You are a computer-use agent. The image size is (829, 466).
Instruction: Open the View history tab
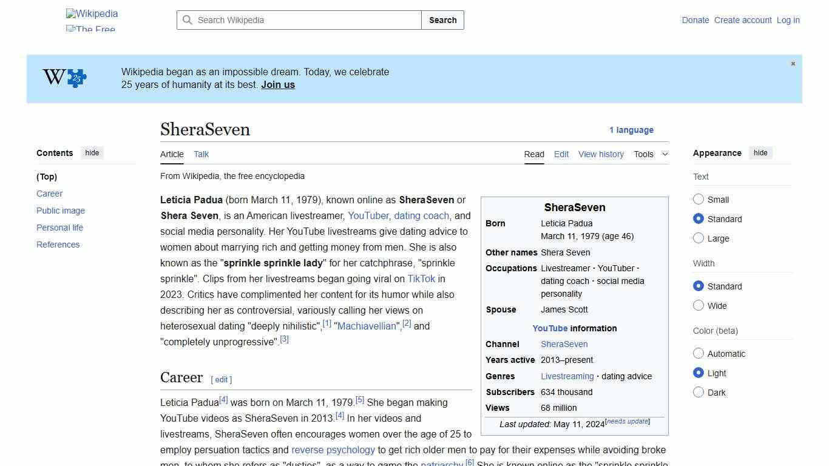(x=601, y=154)
